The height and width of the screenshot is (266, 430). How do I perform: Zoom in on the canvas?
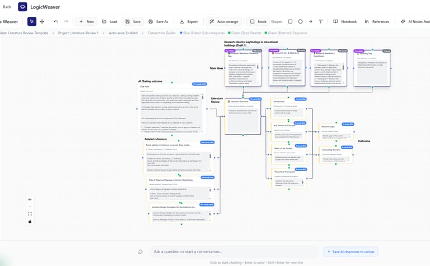point(30,199)
